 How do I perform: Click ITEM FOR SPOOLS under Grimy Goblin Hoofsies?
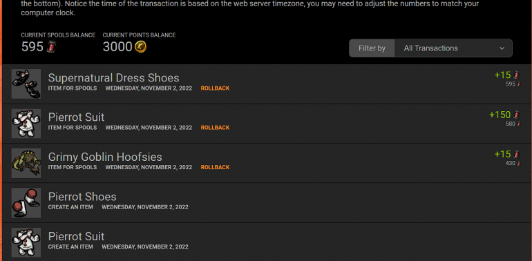click(73, 168)
